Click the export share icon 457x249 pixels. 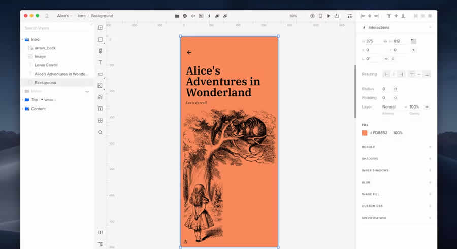pos(337,16)
